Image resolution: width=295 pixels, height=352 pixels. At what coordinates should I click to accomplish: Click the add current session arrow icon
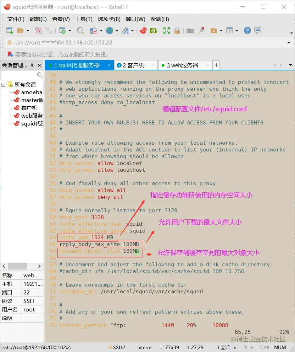tap(10, 54)
